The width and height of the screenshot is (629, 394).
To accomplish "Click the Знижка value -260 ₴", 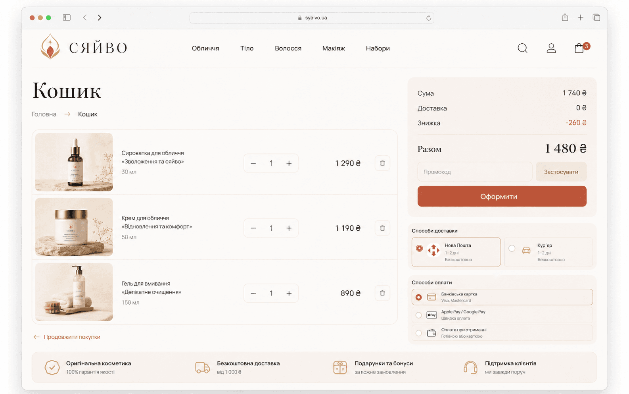I will click(576, 123).
